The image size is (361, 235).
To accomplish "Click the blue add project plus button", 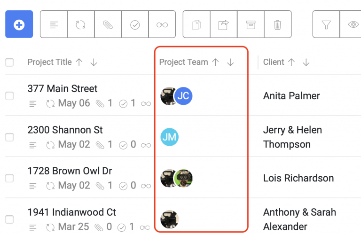I will [19, 24].
